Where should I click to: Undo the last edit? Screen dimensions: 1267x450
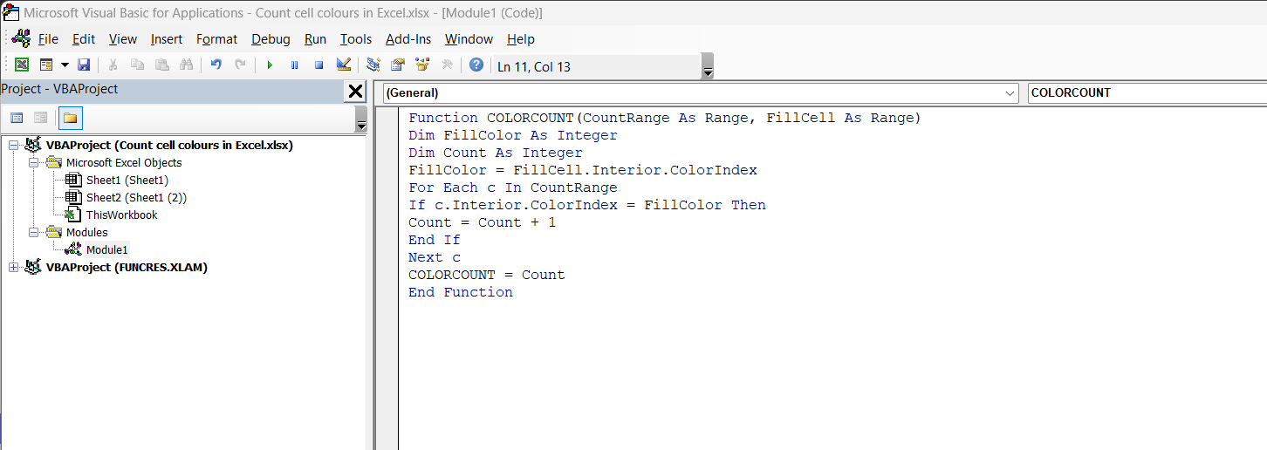pos(216,65)
